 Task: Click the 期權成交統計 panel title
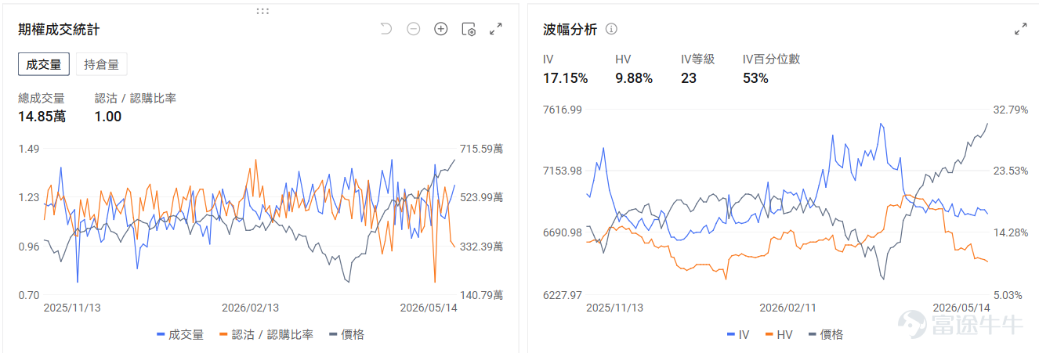[59, 29]
